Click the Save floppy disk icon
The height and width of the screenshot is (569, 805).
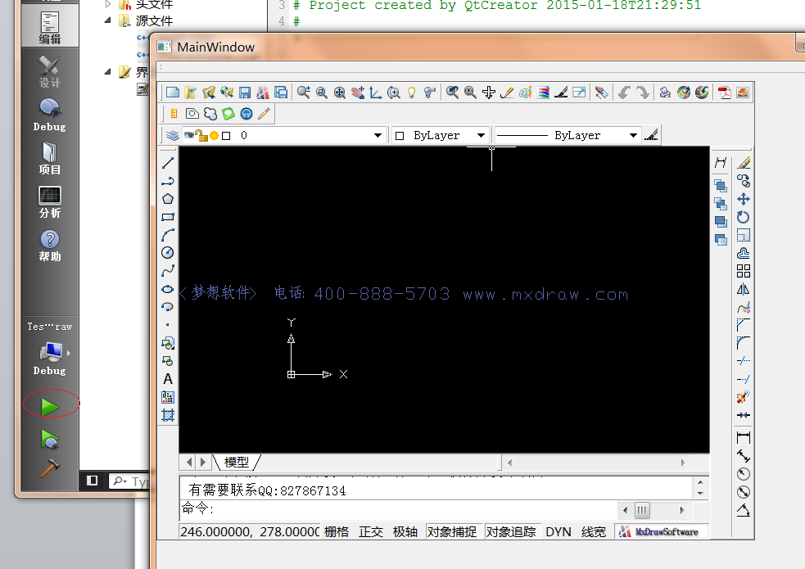pyautogui.click(x=245, y=93)
